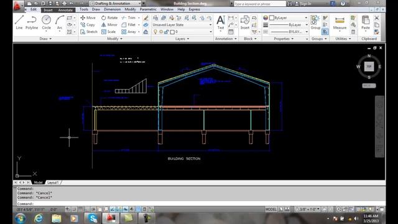Expand the Annotation panel
The height and width of the screenshot is (224, 398).
(x=226, y=39)
